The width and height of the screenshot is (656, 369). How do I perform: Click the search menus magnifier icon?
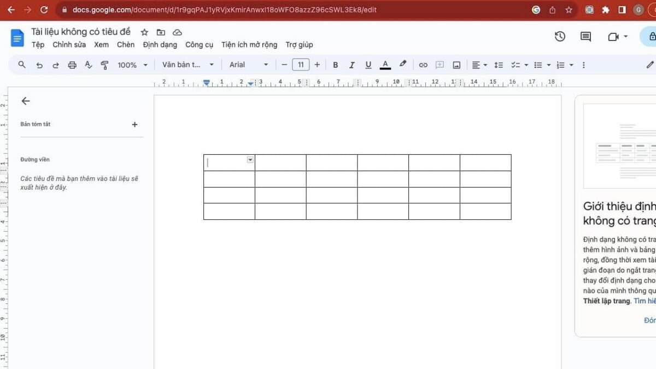22,65
